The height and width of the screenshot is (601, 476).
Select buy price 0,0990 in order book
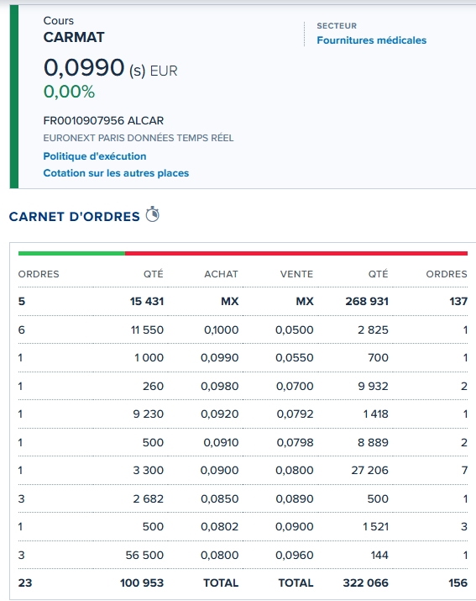tap(220, 357)
